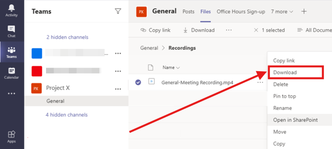Open toolbar overflow ellipsis menu
This screenshot has height=149, width=332.
(x=229, y=30)
